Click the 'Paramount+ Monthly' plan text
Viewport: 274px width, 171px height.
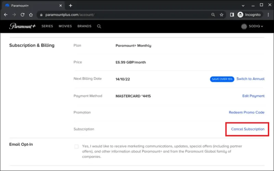click(133, 45)
